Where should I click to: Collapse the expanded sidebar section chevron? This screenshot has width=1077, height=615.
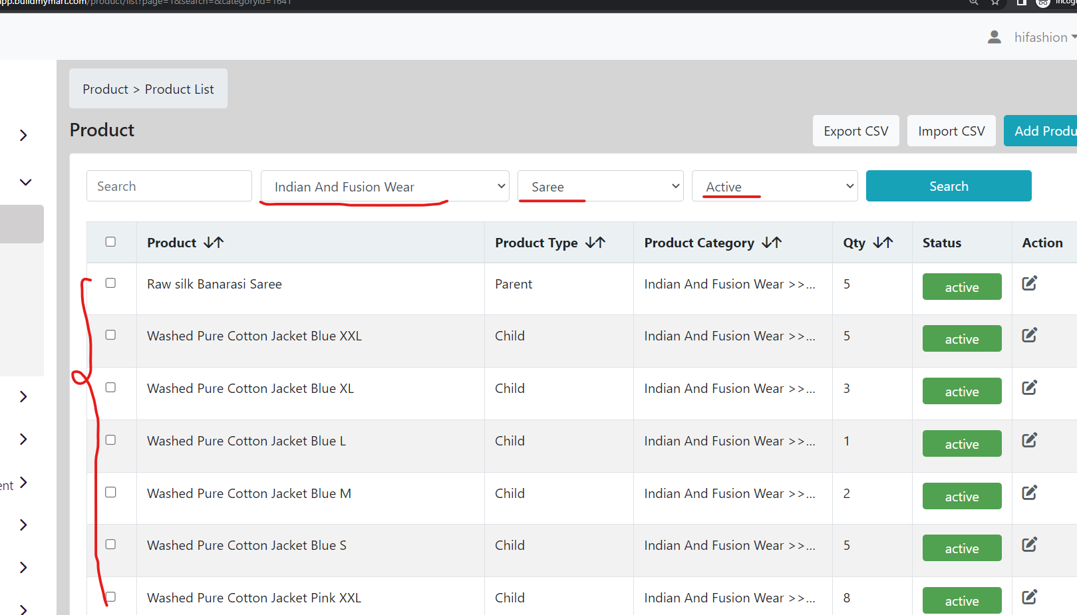point(25,182)
